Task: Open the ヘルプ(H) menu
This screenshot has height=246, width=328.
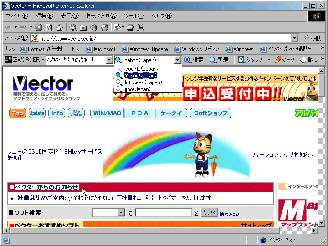Action: 161,16
